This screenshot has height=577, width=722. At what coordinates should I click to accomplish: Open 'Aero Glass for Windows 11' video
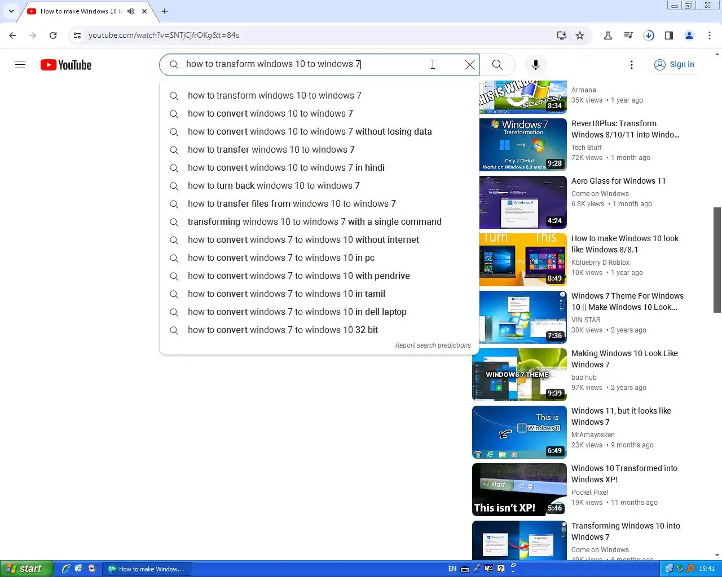pyautogui.click(x=618, y=181)
